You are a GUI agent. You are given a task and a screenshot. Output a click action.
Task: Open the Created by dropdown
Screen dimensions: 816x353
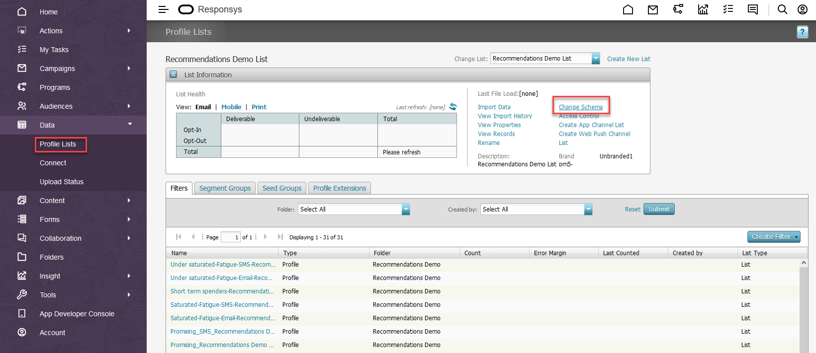(x=588, y=210)
